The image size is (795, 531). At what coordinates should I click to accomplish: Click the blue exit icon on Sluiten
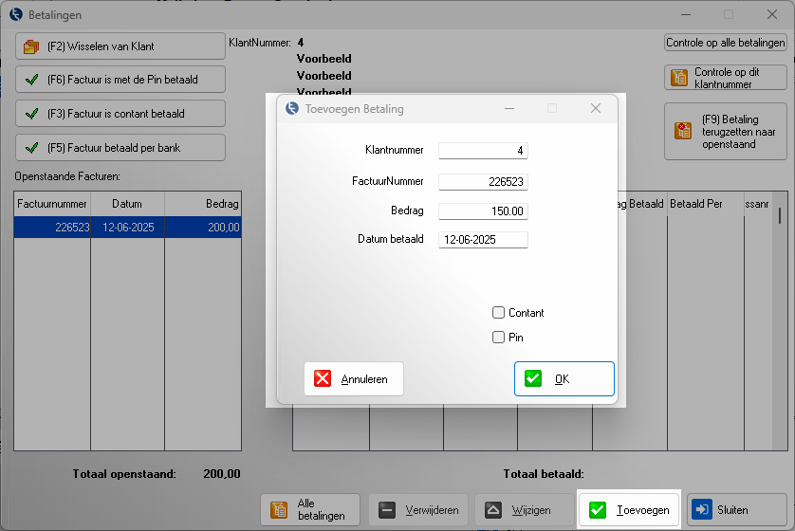pos(703,509)
